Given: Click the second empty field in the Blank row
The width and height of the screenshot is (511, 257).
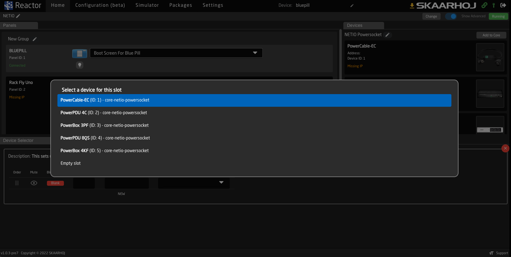Looking at the screenshot, I should click(127, 183).
